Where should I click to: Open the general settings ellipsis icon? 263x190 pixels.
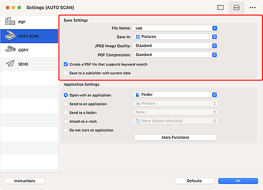click(x=252, y=8)
